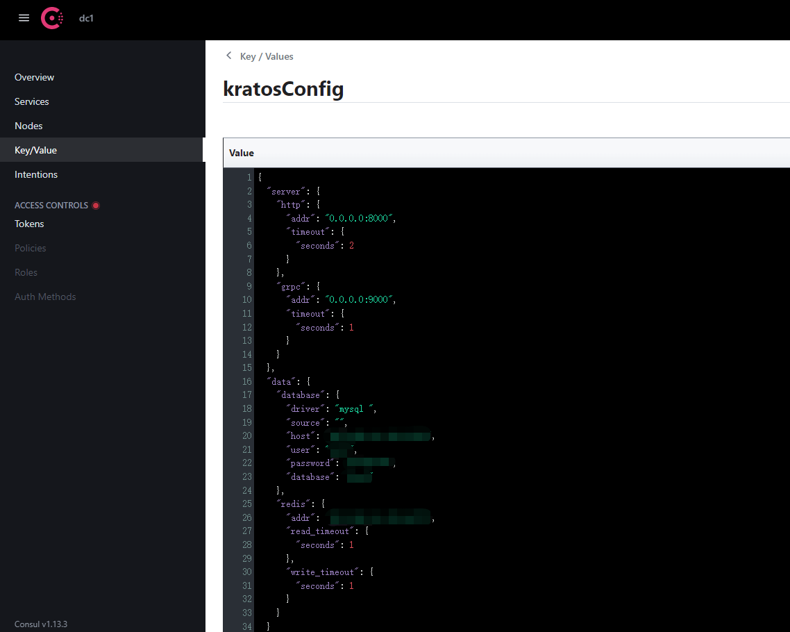Open the Key / Values breadcrumb link
The width and height of the screenshot is (790, 632).
point(267,56)
